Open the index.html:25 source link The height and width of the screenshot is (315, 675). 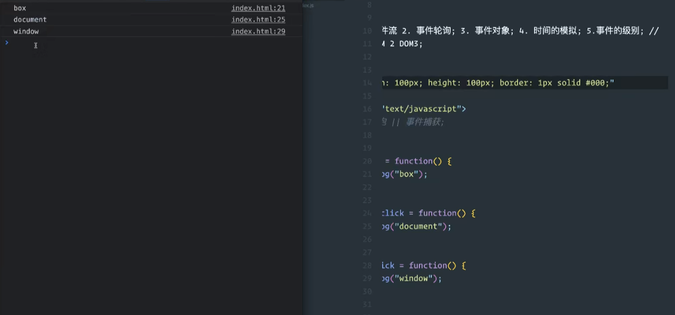[x=258, y=19]
